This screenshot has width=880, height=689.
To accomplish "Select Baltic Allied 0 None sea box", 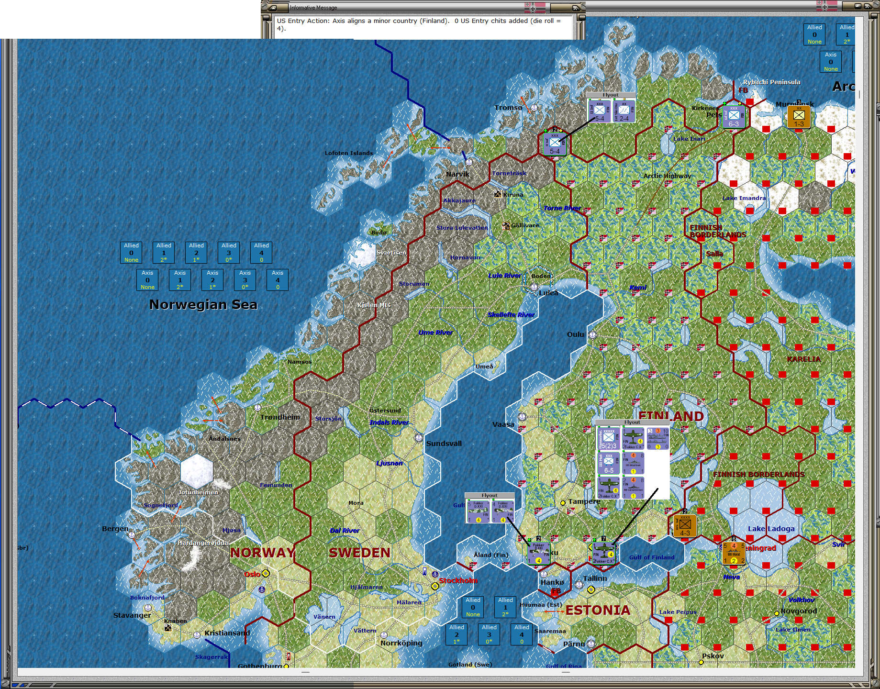I will click(x=473, y=607).
